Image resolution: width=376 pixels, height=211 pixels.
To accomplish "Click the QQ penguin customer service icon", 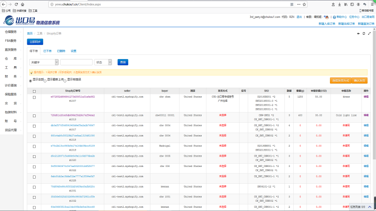I will (x=327, y=17).
